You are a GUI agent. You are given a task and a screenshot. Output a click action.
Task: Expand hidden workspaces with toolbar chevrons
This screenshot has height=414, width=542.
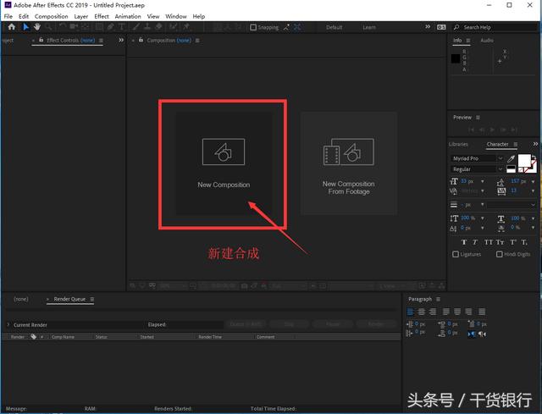[x=428, y=26]
